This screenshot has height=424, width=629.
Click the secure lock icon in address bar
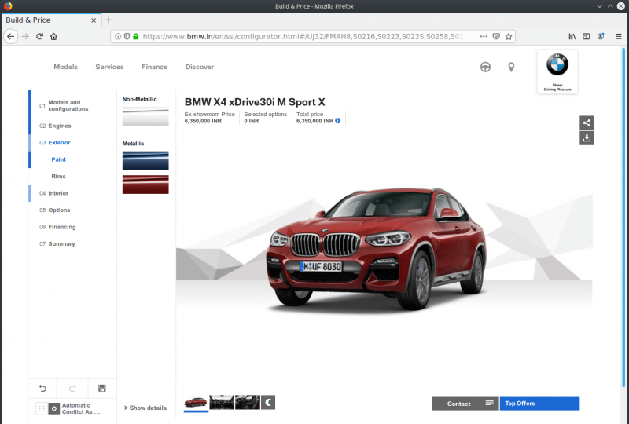tap(135, 36)
